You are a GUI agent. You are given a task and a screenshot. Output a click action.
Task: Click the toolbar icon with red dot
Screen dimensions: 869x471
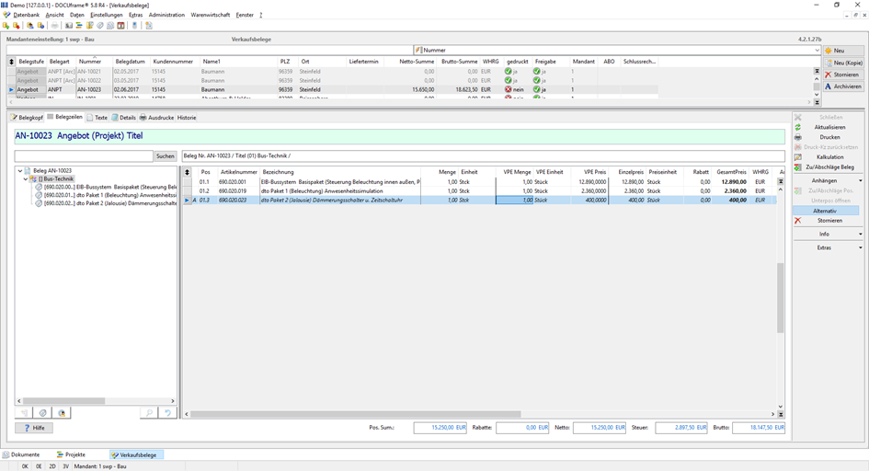(16, 26)
